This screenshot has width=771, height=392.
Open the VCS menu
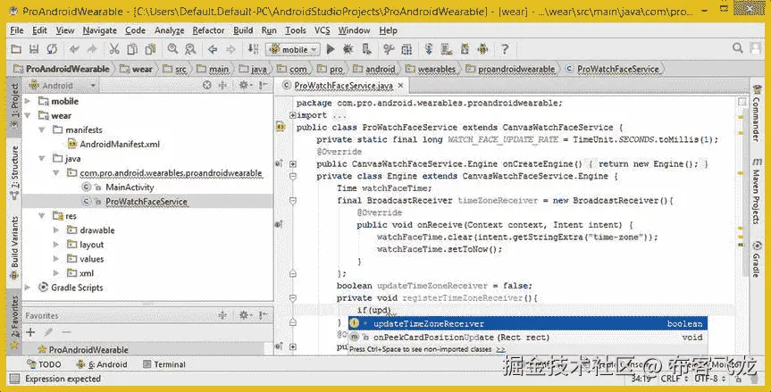323,30
